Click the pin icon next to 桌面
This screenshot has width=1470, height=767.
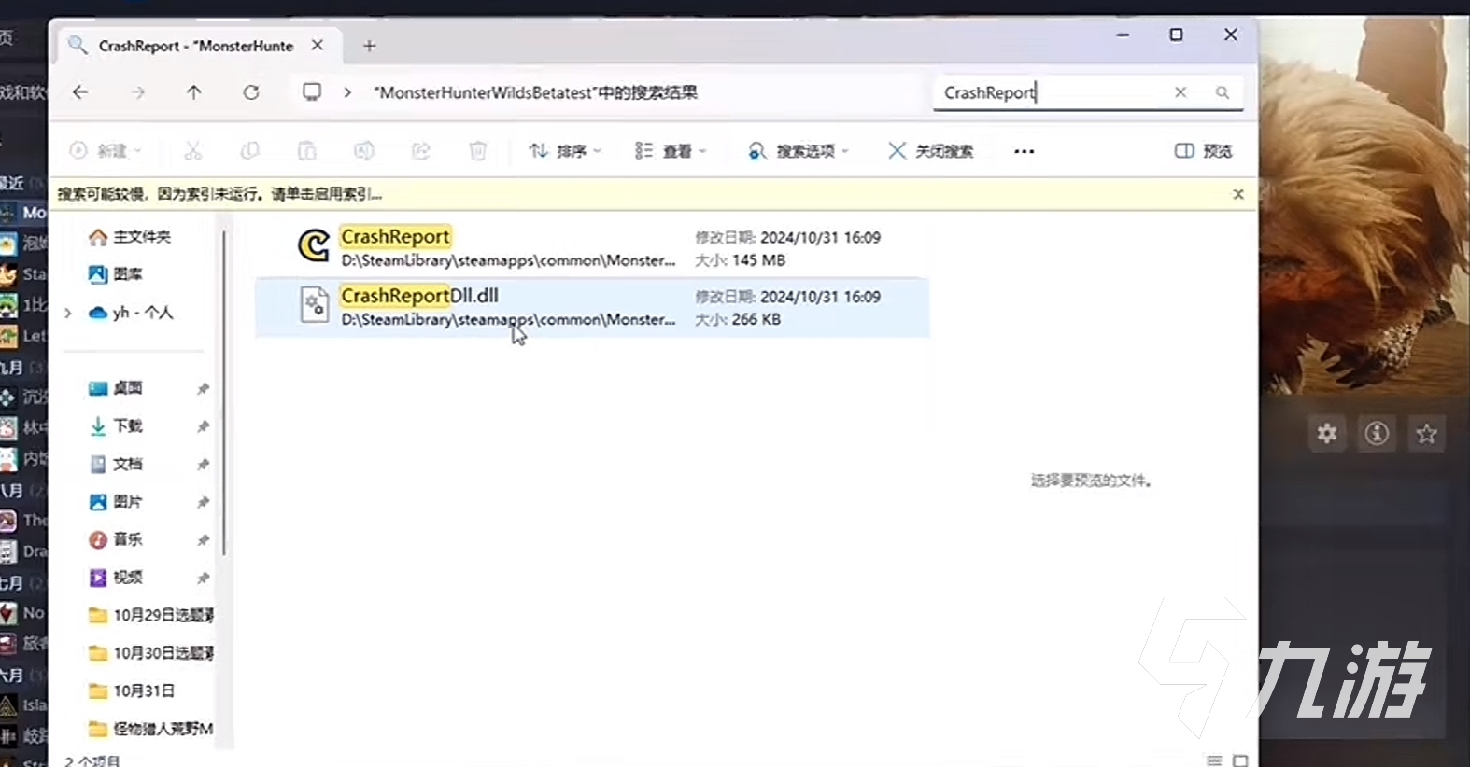(203, 389)
